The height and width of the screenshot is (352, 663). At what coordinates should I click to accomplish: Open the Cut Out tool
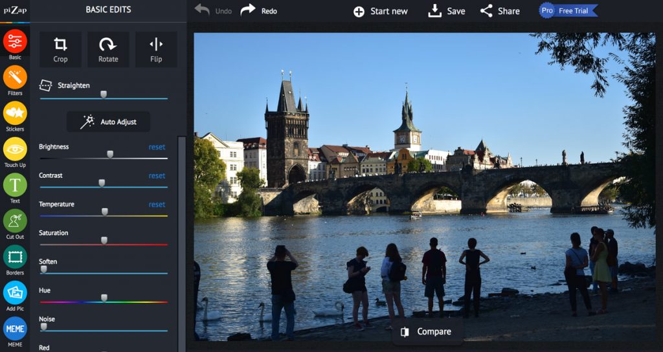click(x=15, y=221)
